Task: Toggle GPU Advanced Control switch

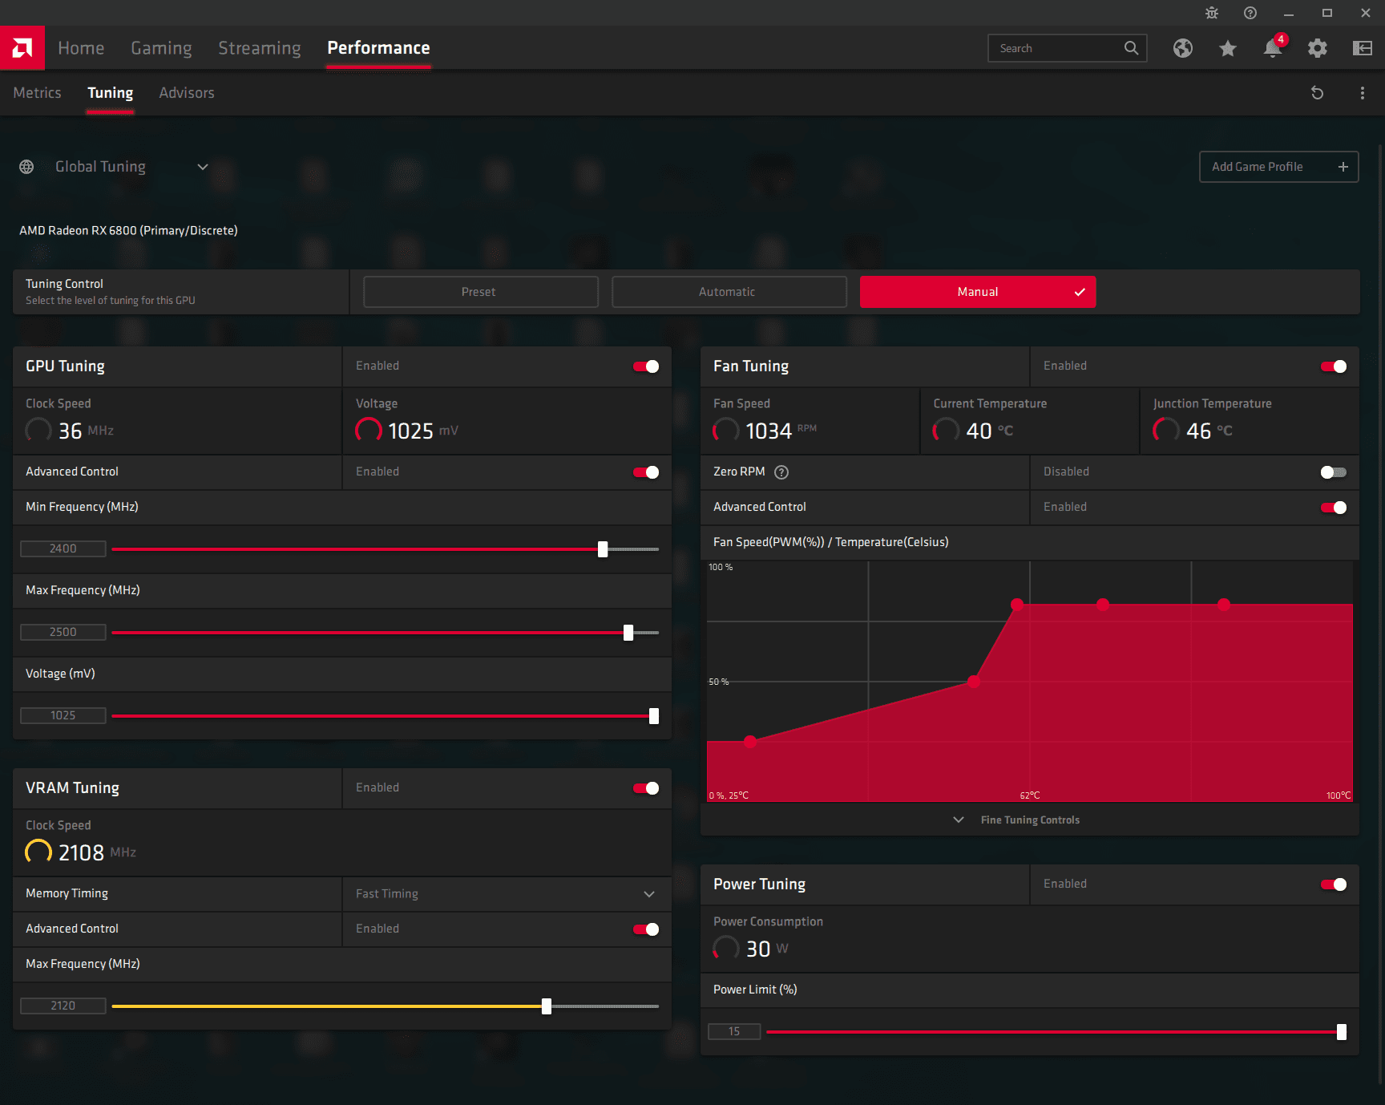Action: click(646, 472)
